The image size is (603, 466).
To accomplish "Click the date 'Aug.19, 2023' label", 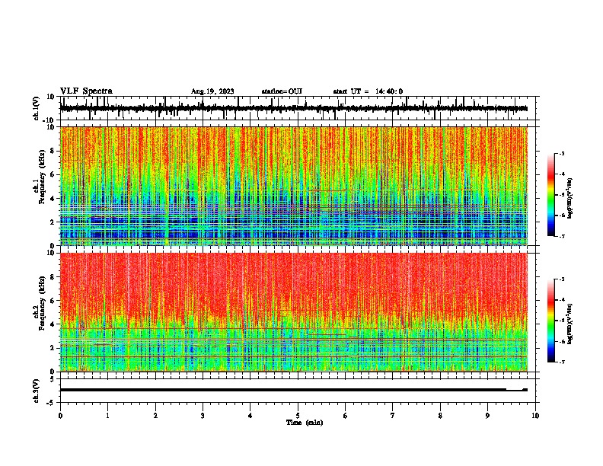I will pos(212,91).
